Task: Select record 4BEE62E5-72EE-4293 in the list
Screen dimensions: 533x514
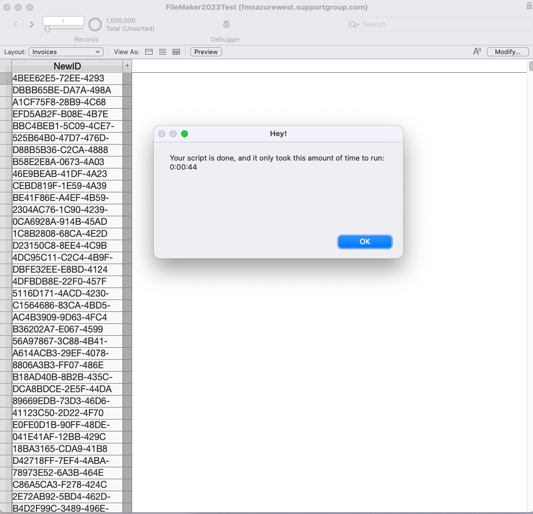Action: tap(61, 78)
